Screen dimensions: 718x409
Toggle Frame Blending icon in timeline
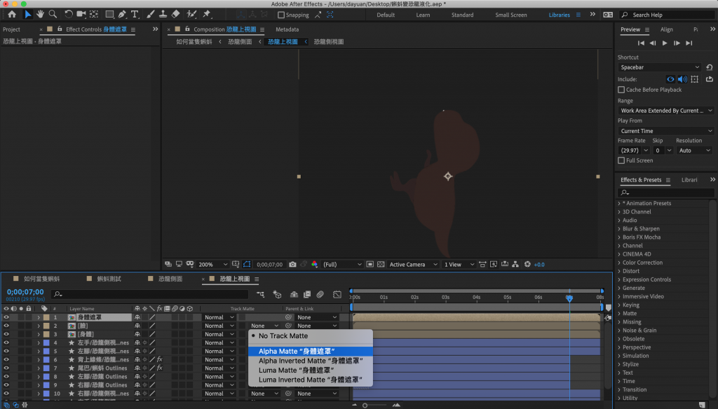coord(307,295)
